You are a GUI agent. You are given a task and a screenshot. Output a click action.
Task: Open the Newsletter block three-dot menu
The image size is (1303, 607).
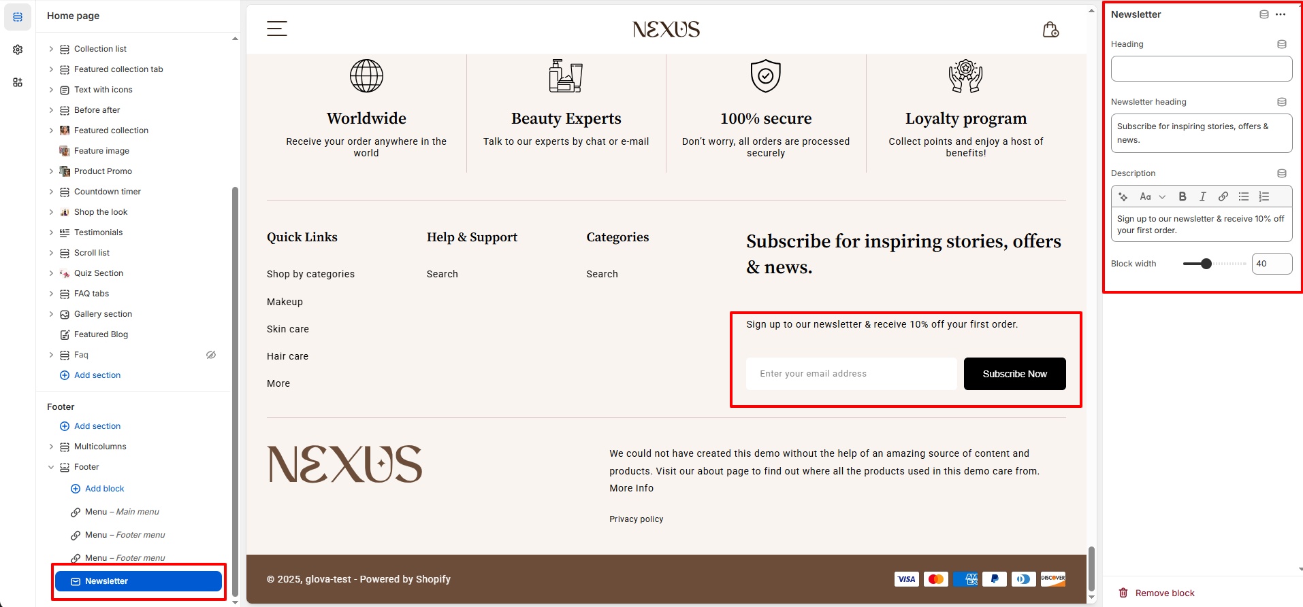(1281, 14)
